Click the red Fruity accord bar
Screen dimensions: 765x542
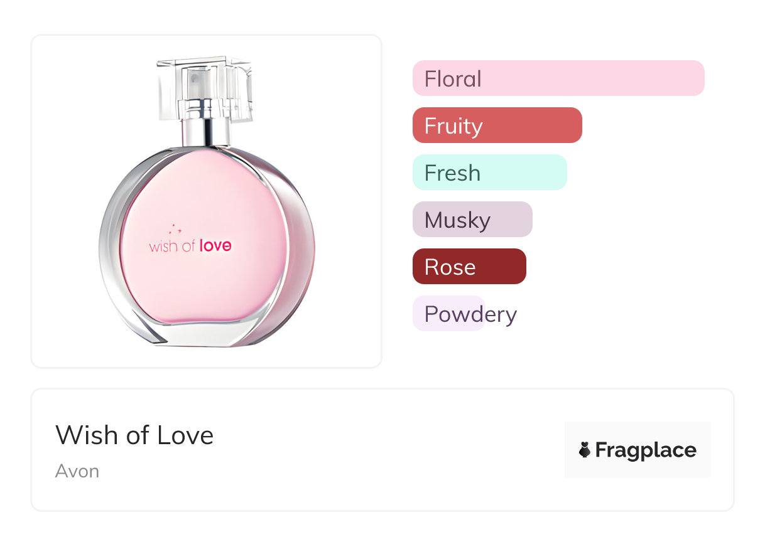(x=497, y=125)
